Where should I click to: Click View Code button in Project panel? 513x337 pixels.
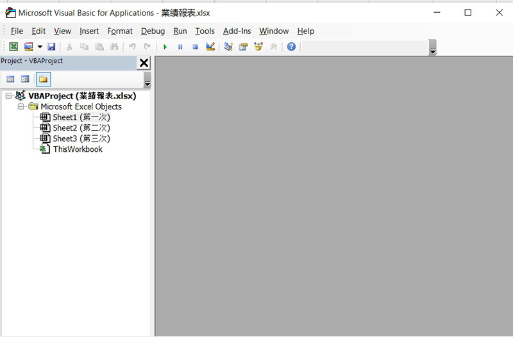click(x=10, y=79)
